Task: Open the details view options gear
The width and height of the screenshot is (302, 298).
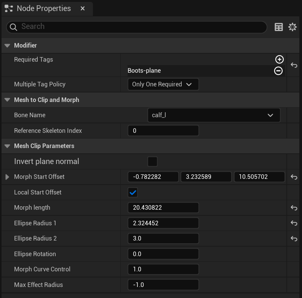Action: [x=292, y=27]
